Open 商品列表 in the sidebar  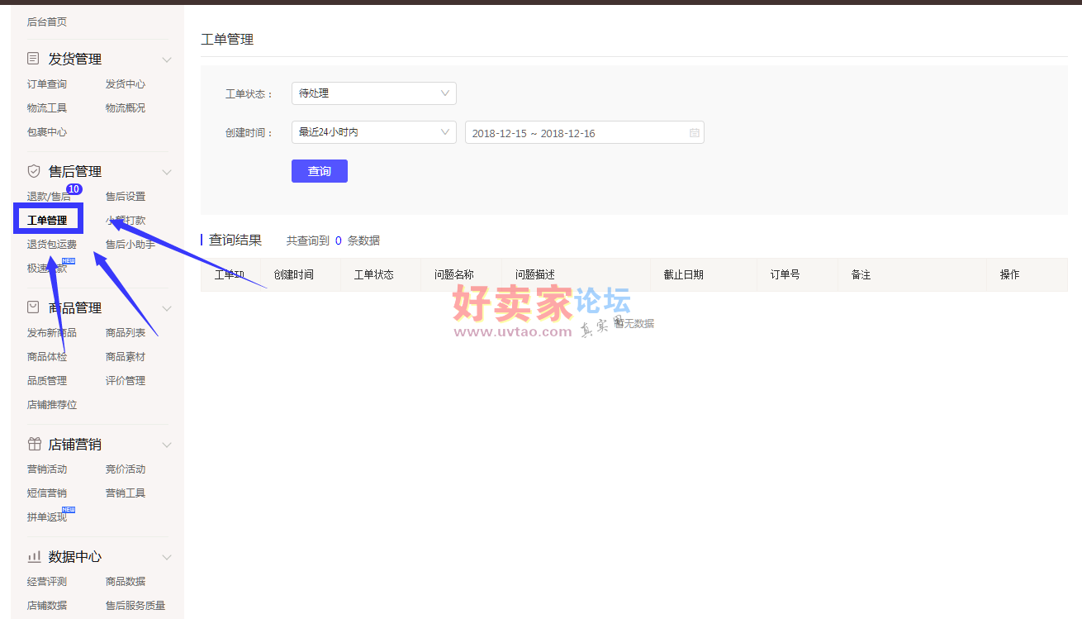[126, 333]
